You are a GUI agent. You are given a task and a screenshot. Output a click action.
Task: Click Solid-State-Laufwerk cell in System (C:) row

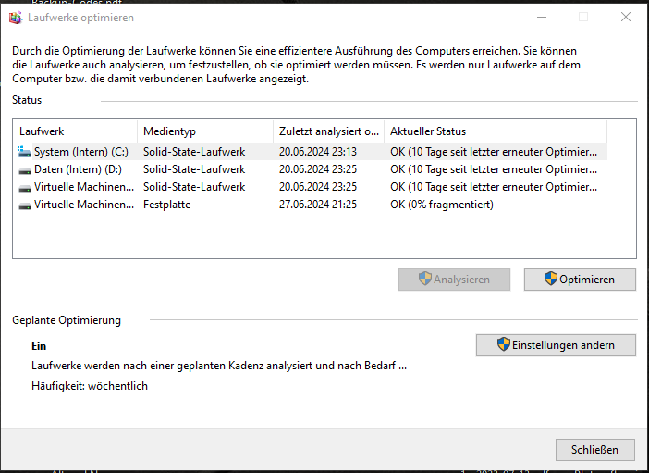point(194,152)
